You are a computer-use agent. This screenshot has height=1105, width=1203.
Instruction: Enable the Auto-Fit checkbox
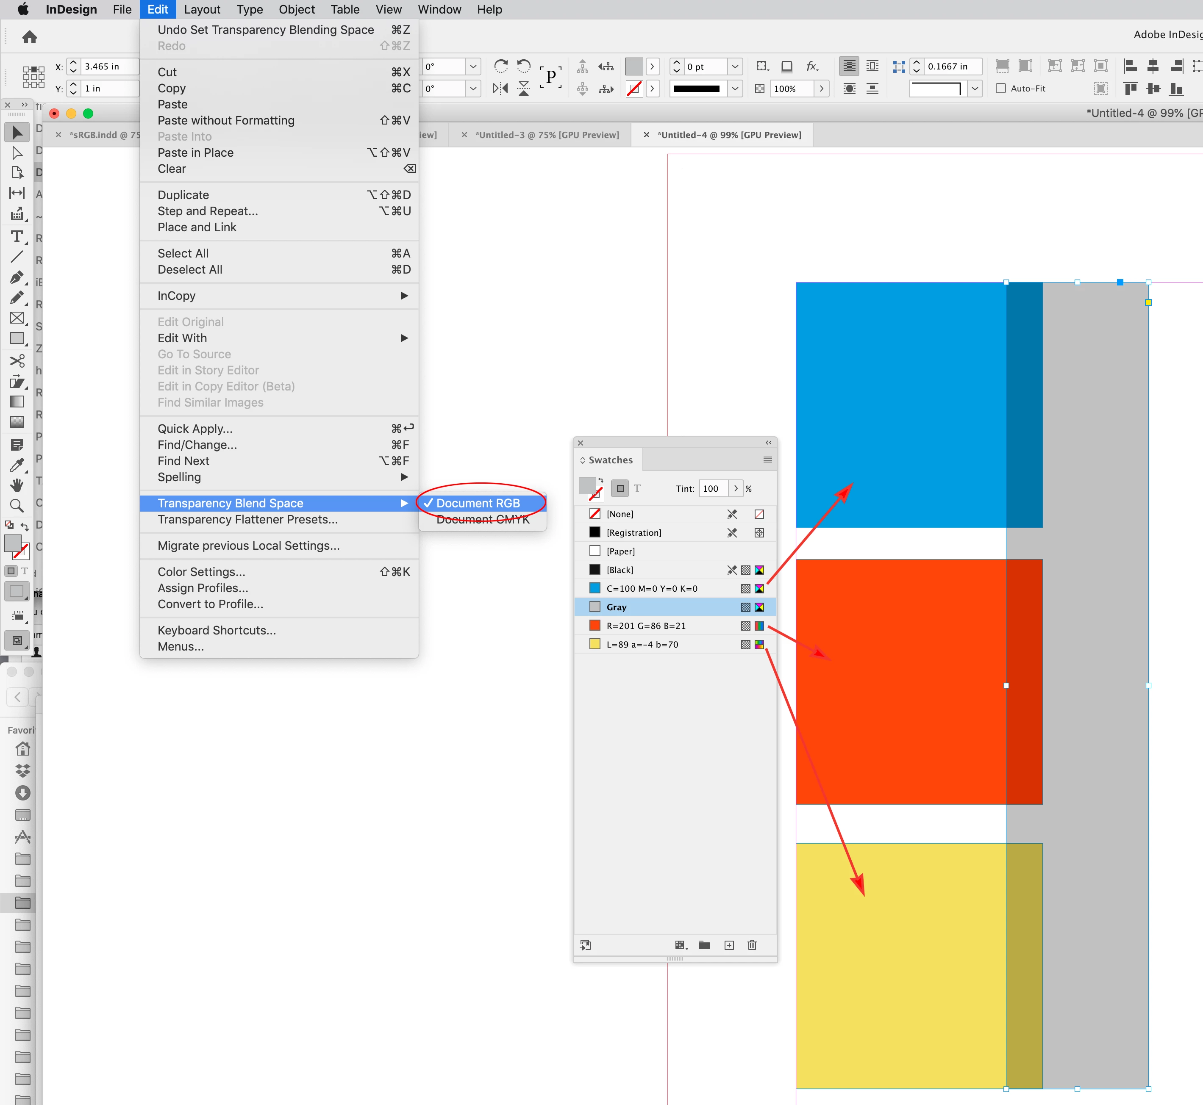(x=1001, y=89)
